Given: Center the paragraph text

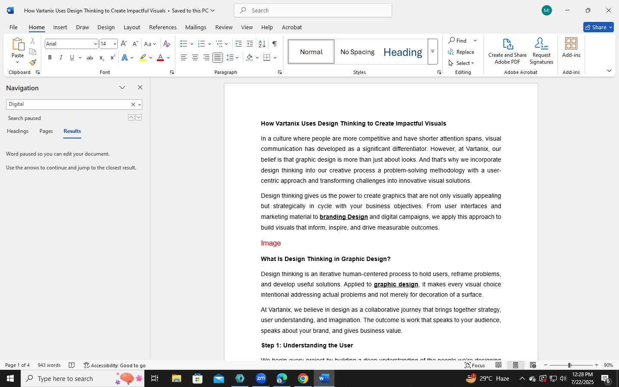Looking at the screenshot, I should click(195, 58).
